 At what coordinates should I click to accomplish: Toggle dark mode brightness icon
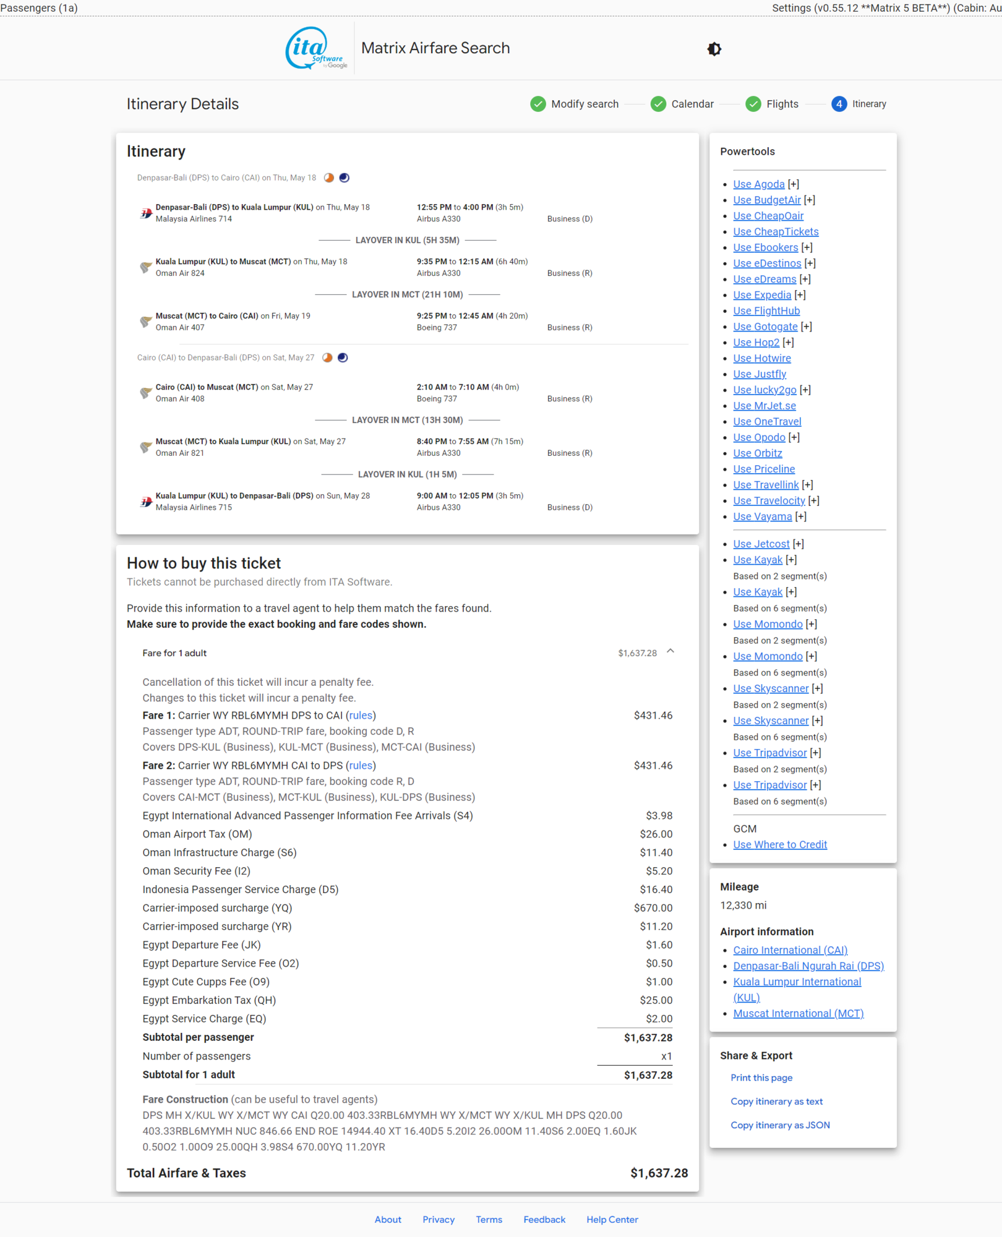click(x=714, y=49)
